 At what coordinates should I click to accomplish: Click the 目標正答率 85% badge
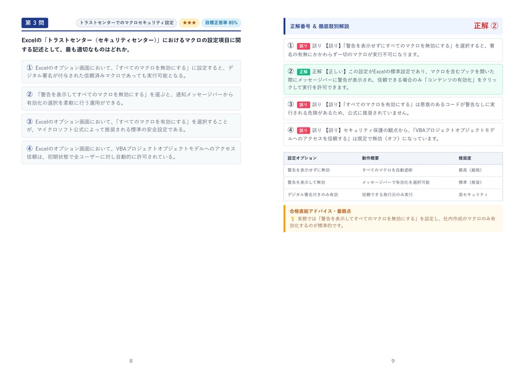pyautogui.click(x=221, y=23)
